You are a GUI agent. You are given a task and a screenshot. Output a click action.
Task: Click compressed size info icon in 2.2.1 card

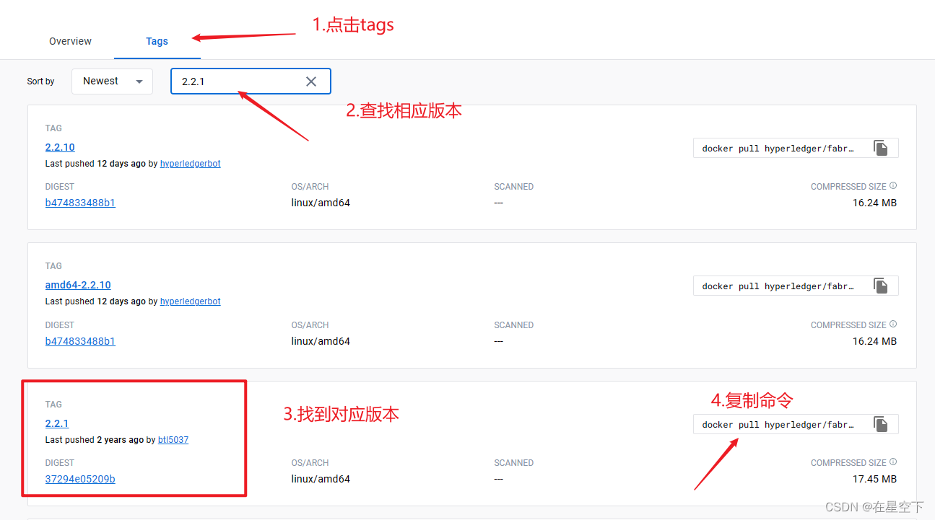coord(893,462)
